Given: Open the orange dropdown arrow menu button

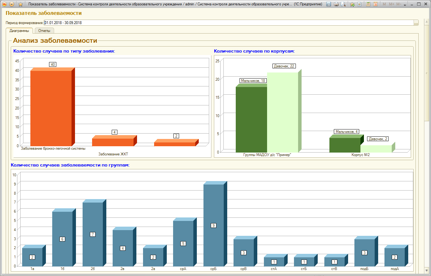Looking at the screenshot, I should [12, 4].
